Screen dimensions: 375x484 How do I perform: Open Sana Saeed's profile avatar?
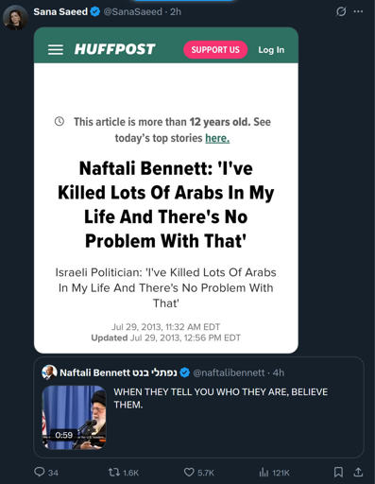pos(15,17)
